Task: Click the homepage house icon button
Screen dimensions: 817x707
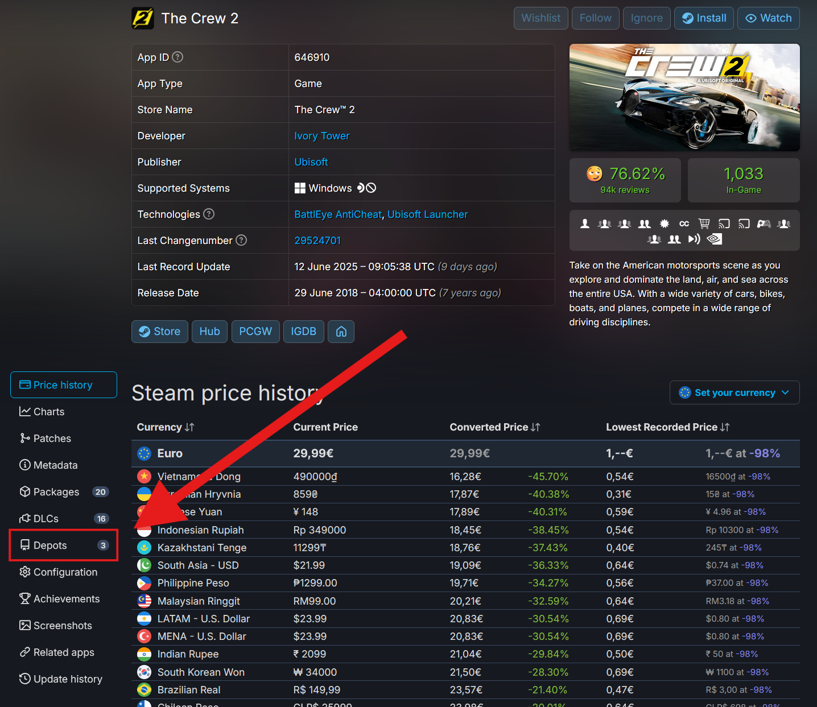Action: 341,332
